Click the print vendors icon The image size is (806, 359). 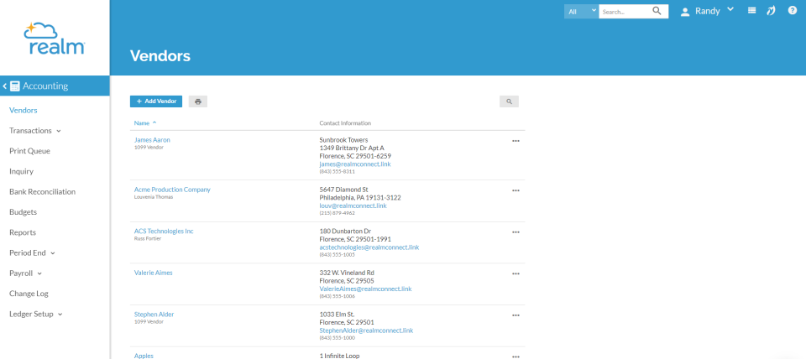[x=197, y=101]
